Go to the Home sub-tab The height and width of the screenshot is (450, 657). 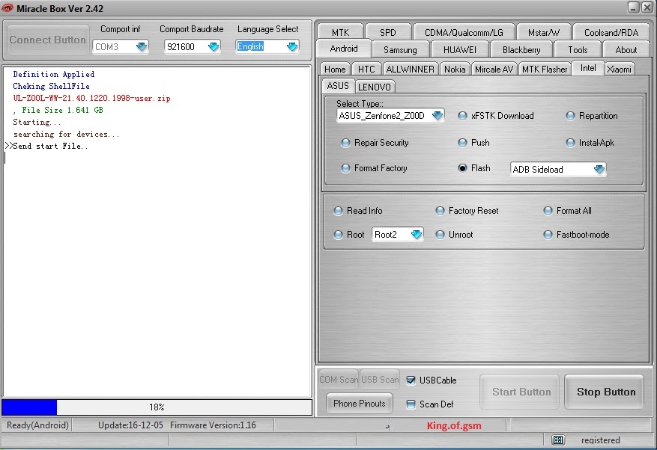(x=335, y=69)
